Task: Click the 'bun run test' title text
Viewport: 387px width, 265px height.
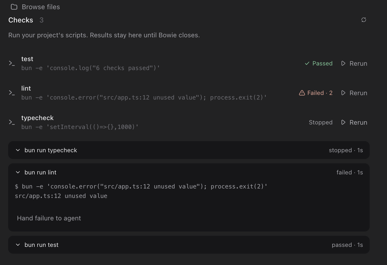Action: click(x=41, y=245)
